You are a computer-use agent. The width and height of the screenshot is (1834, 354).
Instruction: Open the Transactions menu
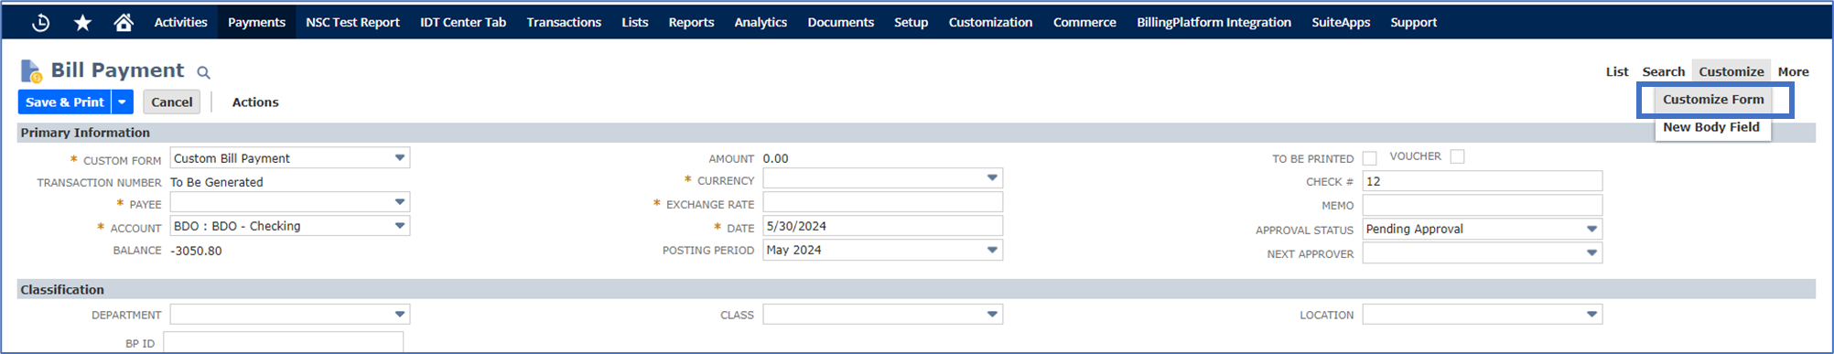click(564, 22)
